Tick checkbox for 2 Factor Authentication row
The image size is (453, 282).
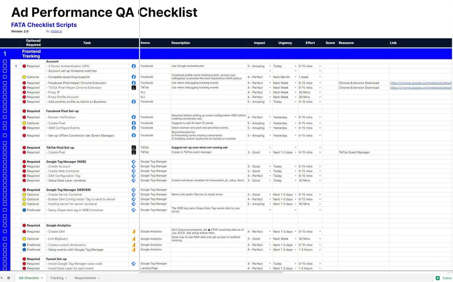pyautogui.click(x=5, y=66)
